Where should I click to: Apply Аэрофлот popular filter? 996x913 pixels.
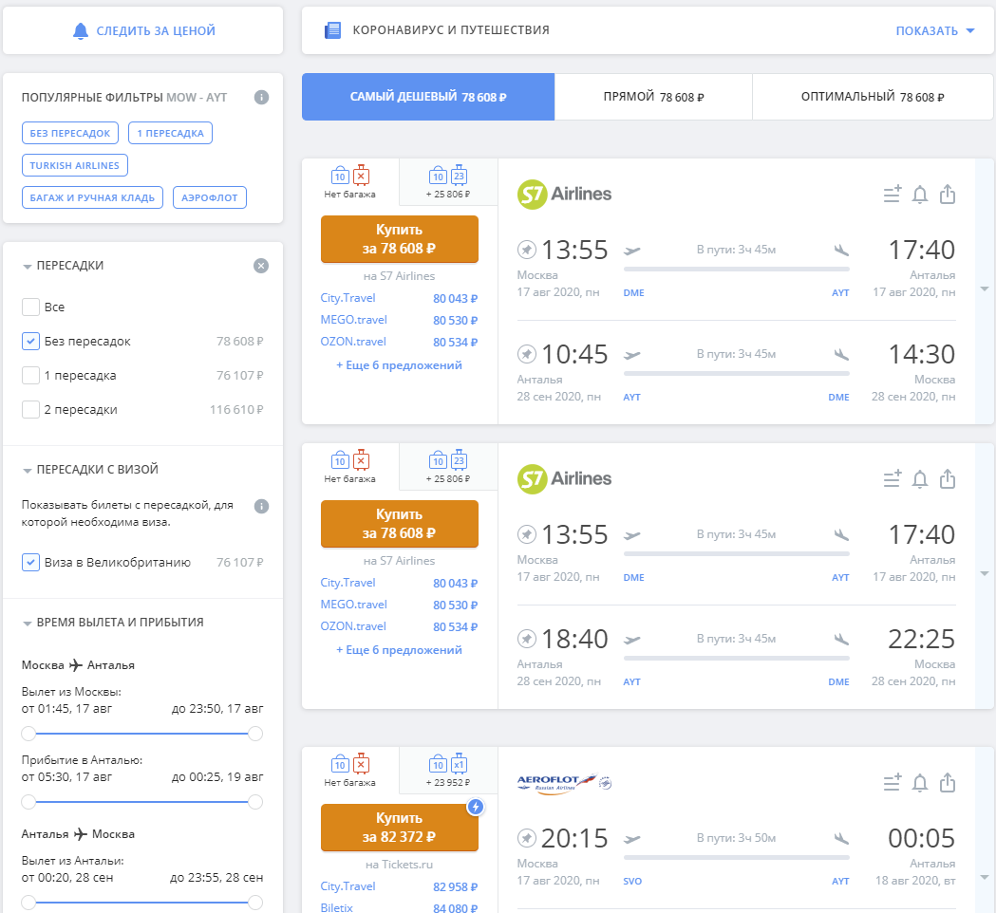[x=210, y=197]
